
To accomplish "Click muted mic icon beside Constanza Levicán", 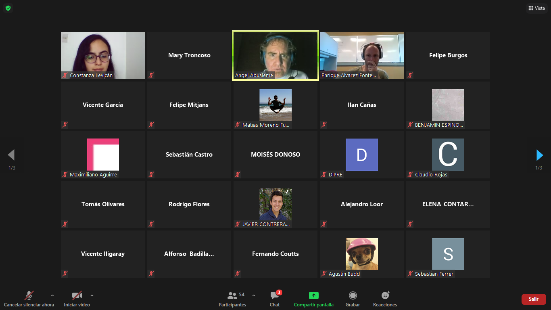I will (x=65, y=75).
